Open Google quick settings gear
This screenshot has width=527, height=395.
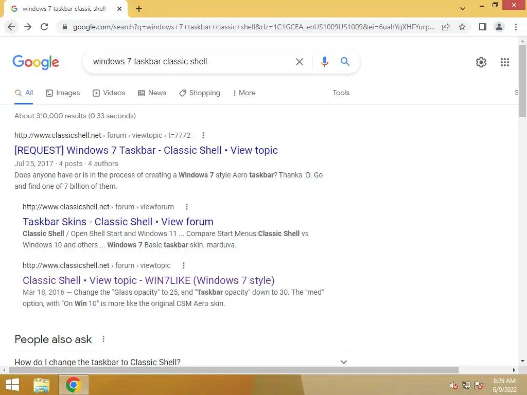pyautogui.click(x=481, y=62)
